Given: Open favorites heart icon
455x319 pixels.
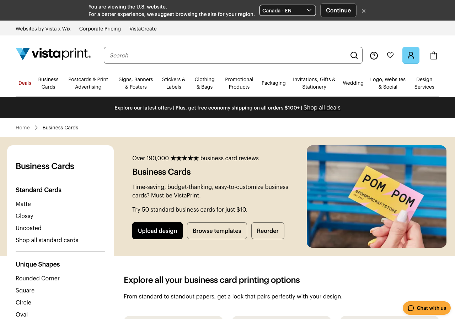Looking at the screenshot, I should coord(390,55).
